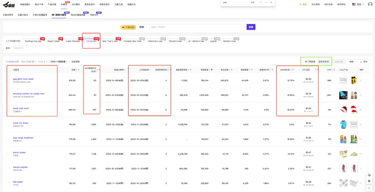The image size is (375, 192).
Task: Click the blue 搜索 search button
Action: pyautogui.click(x=251, y=27)
